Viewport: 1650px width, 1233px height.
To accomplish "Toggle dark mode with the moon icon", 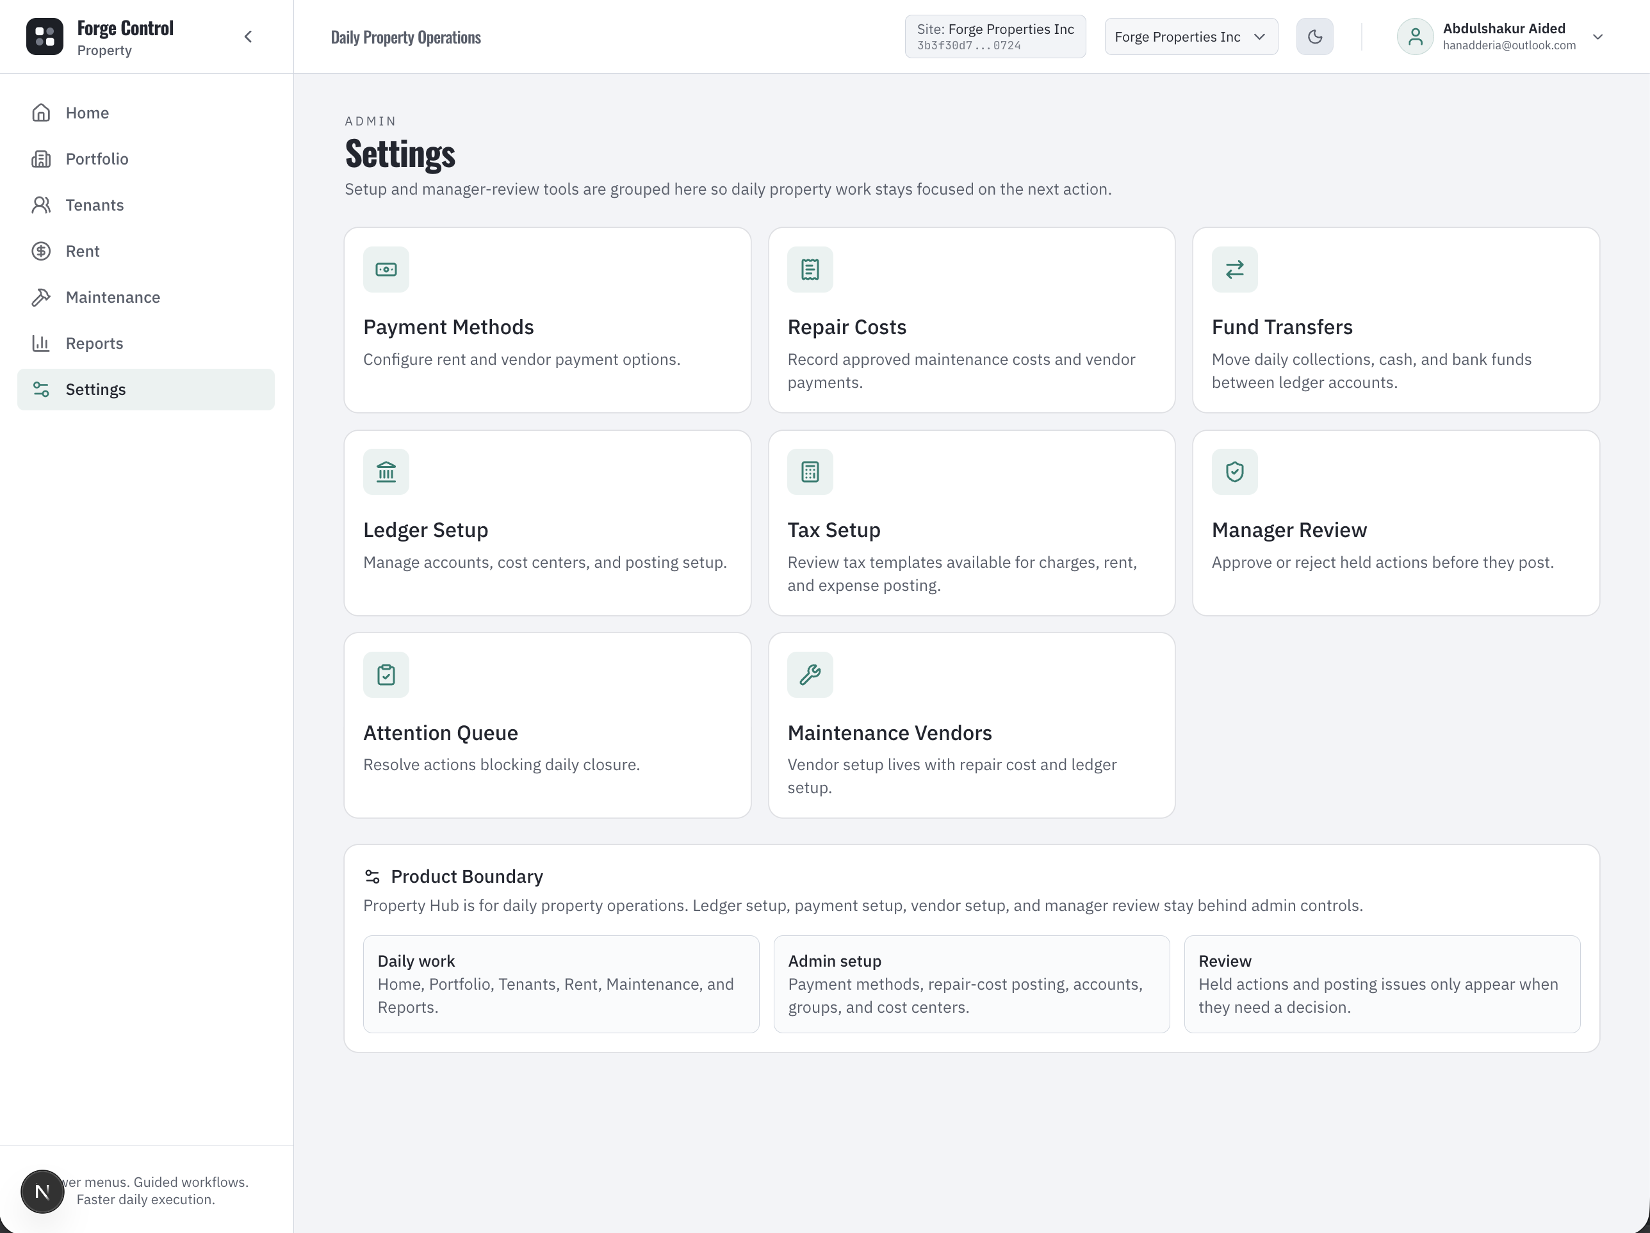I will click(x=1314, y=36).
